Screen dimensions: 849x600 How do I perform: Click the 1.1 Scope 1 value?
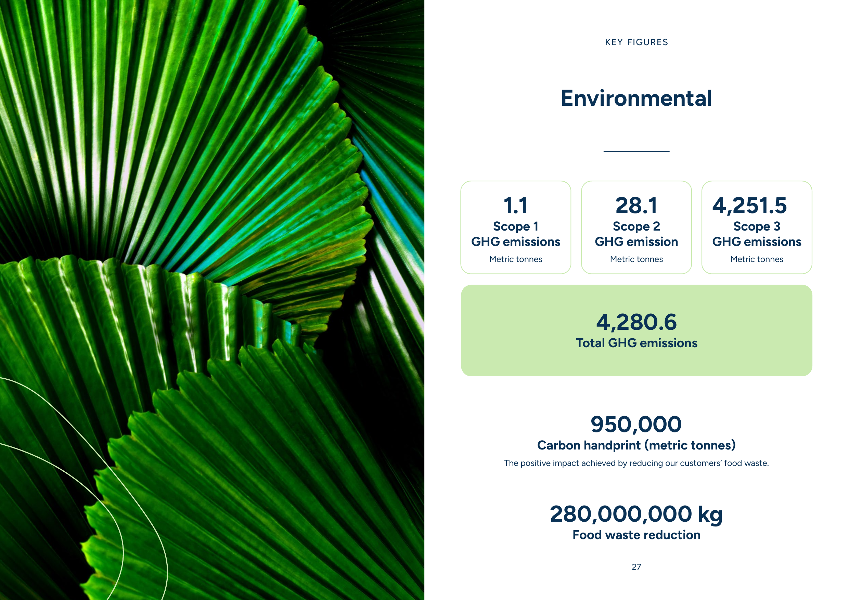515,206
